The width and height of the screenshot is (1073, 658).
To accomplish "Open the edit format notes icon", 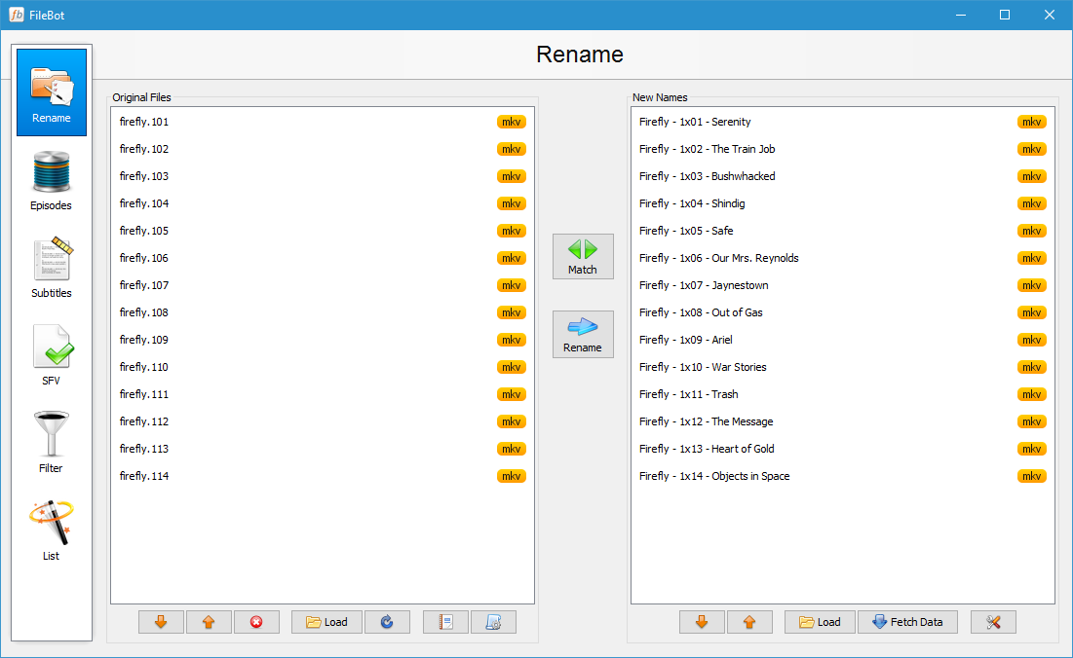I will coord(445,621).
